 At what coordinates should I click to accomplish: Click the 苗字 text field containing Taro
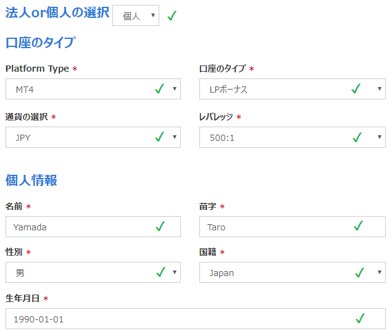click(278, 227)
